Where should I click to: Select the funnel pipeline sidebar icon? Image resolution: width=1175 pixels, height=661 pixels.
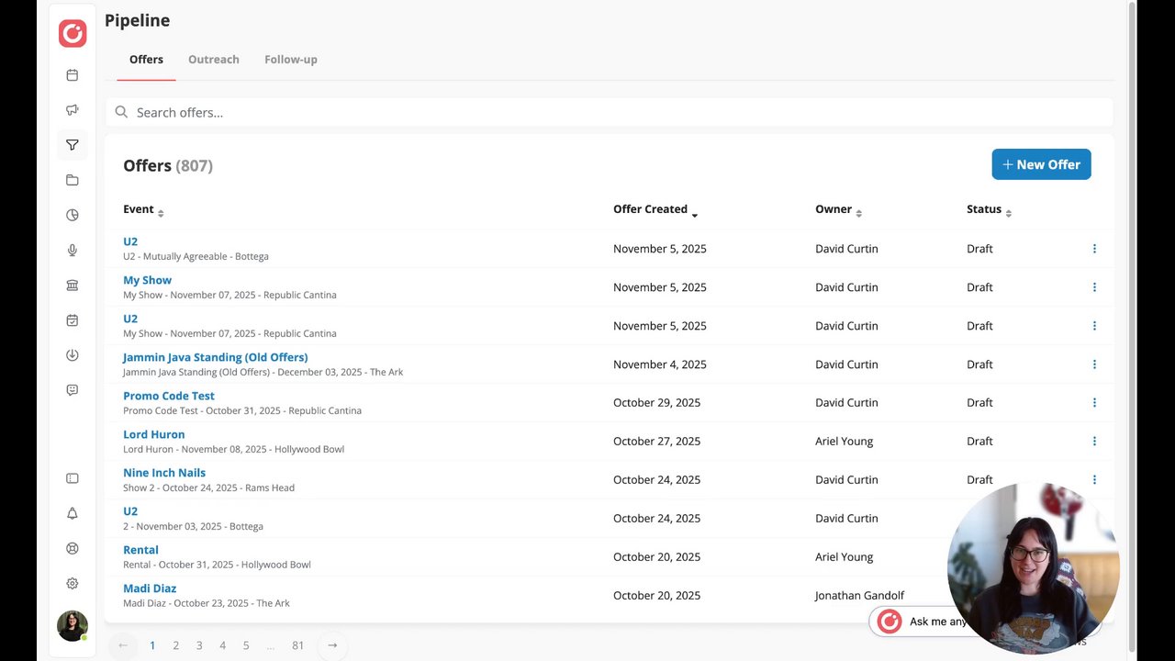pos(73,145)
